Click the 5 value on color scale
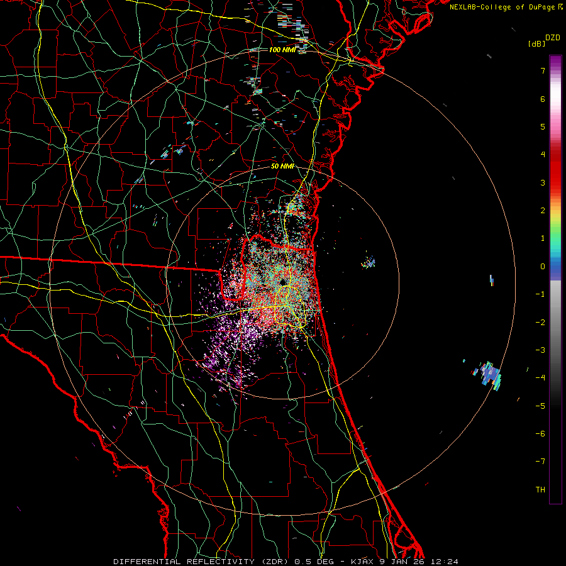Viewport: 566px width, 566px height. [x=543, y=126]
